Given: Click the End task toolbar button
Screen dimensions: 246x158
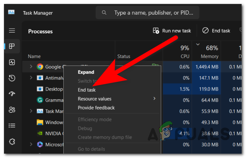Looking at the screenshot, I should [x=217, y=31].
